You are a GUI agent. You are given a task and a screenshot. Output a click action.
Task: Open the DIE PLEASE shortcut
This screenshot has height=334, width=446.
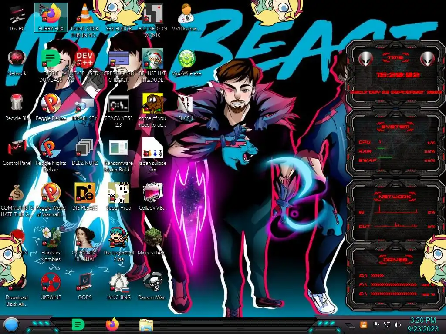pos(85,197)
